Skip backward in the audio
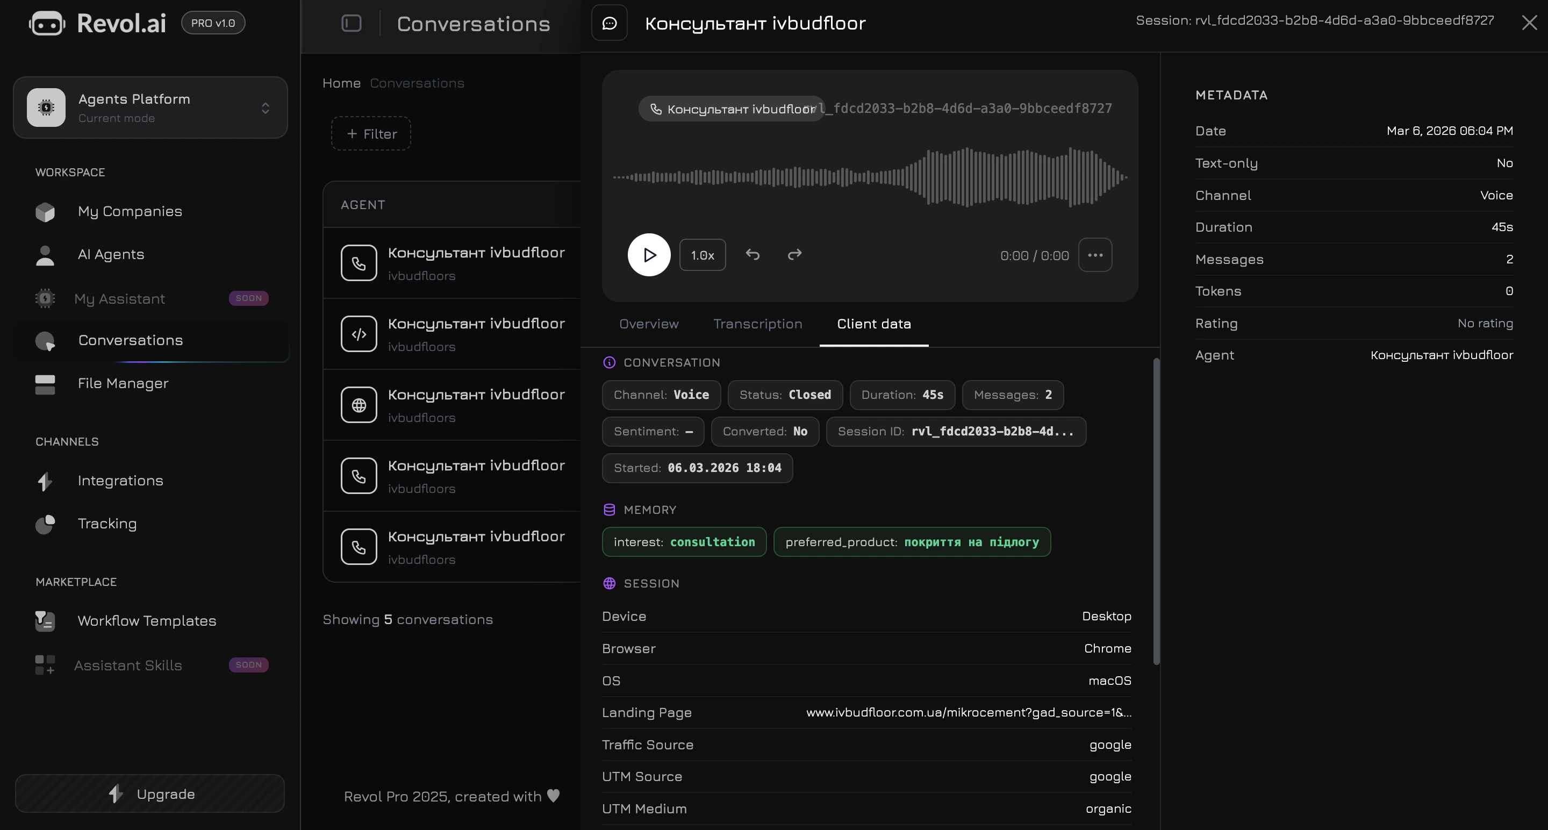Image resolution: width=1548 pixels, height=830 pixels. click(752, 254)
